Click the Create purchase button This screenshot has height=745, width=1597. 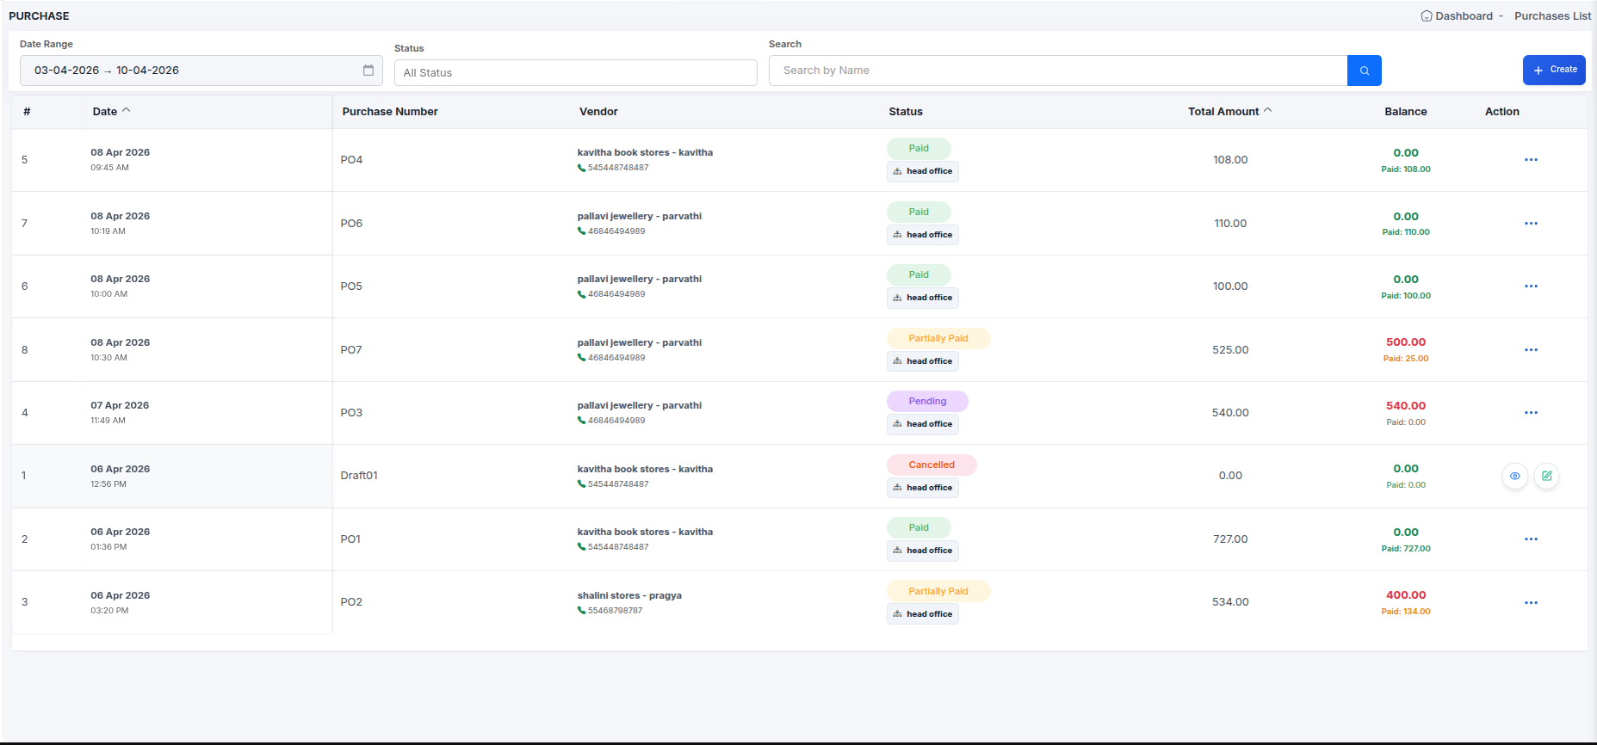1553,70
